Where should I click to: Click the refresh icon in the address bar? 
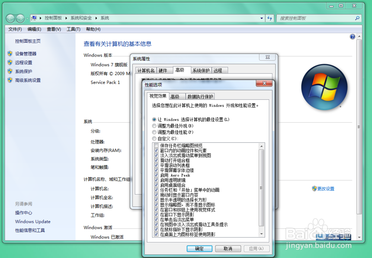point(269,18)
